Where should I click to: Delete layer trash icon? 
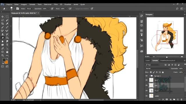pos(181,99)
